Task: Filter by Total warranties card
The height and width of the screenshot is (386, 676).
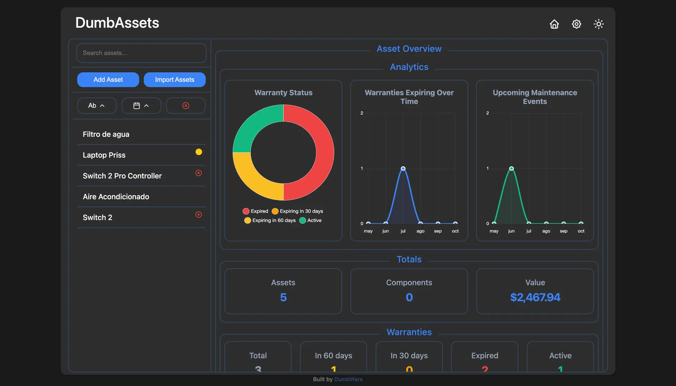Action: tap(258, 357)
